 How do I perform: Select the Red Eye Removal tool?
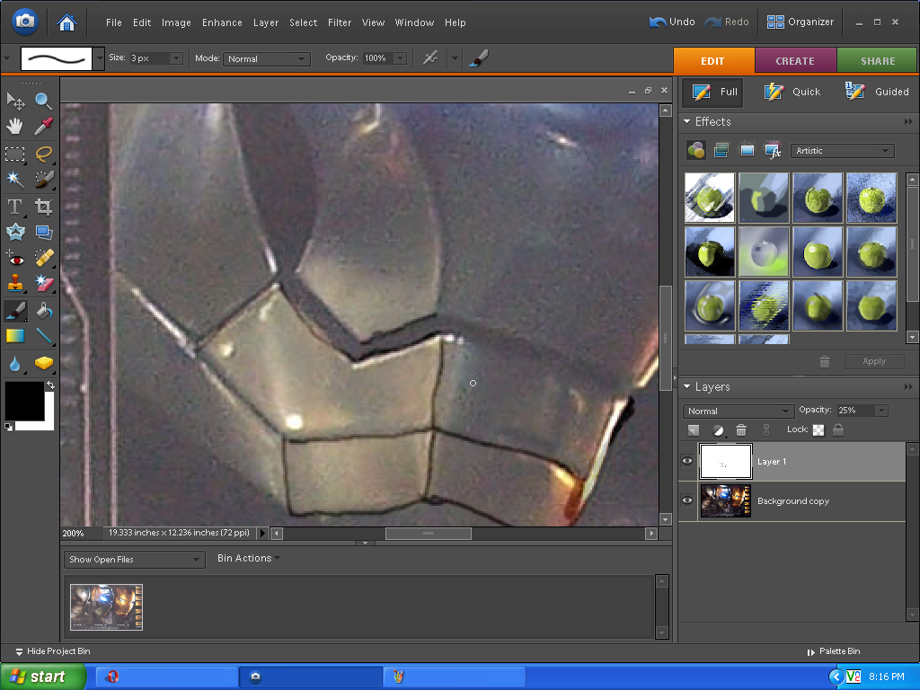15,258
